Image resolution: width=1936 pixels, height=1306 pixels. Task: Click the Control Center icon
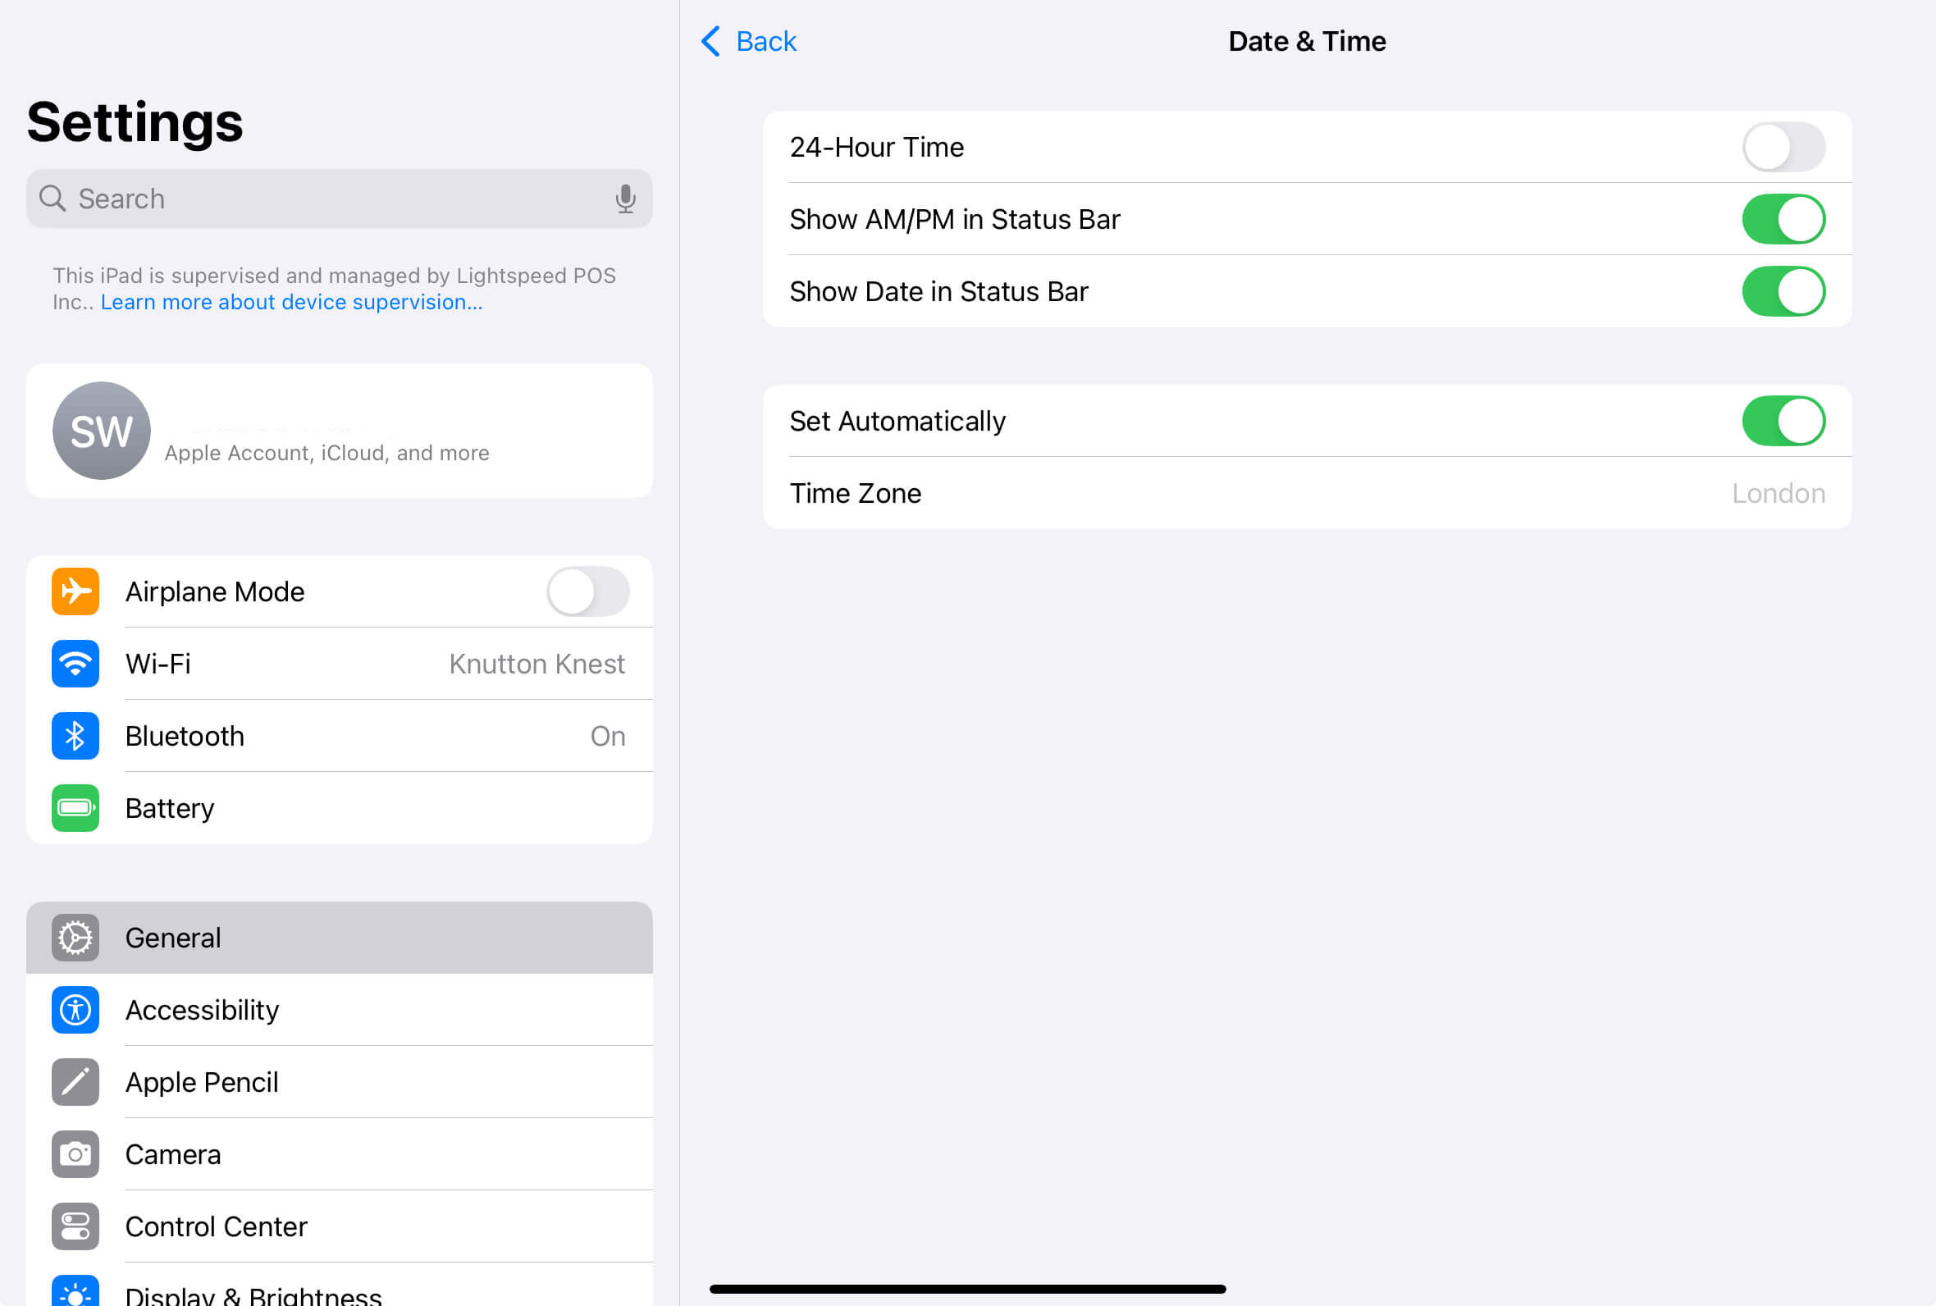[x=75, y=1226]
